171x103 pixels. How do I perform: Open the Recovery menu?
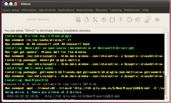point(102,10)
